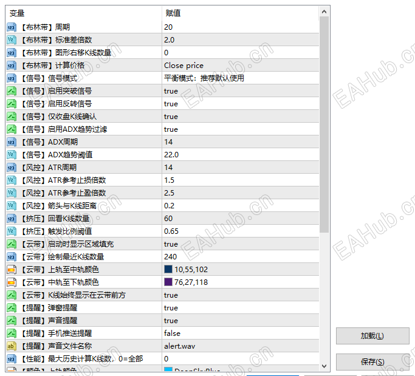The height and width of the screenshot is (376, 415).
Task: Click the integer icon beside 【布林带】周期
Action: point(12,27)
